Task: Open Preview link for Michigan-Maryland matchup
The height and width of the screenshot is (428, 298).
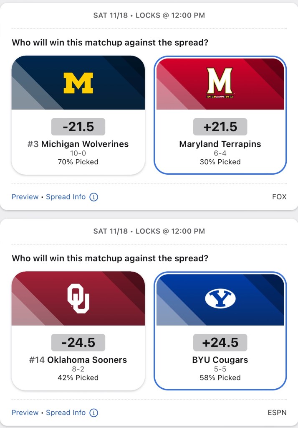Action: [x=25, y=197]
